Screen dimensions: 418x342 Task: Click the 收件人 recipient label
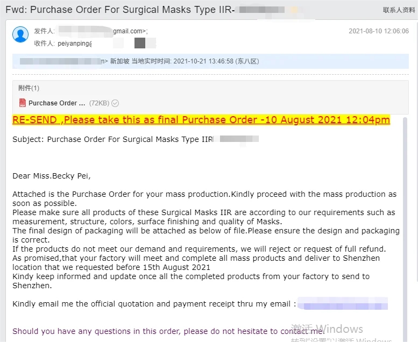pos(44,44)
